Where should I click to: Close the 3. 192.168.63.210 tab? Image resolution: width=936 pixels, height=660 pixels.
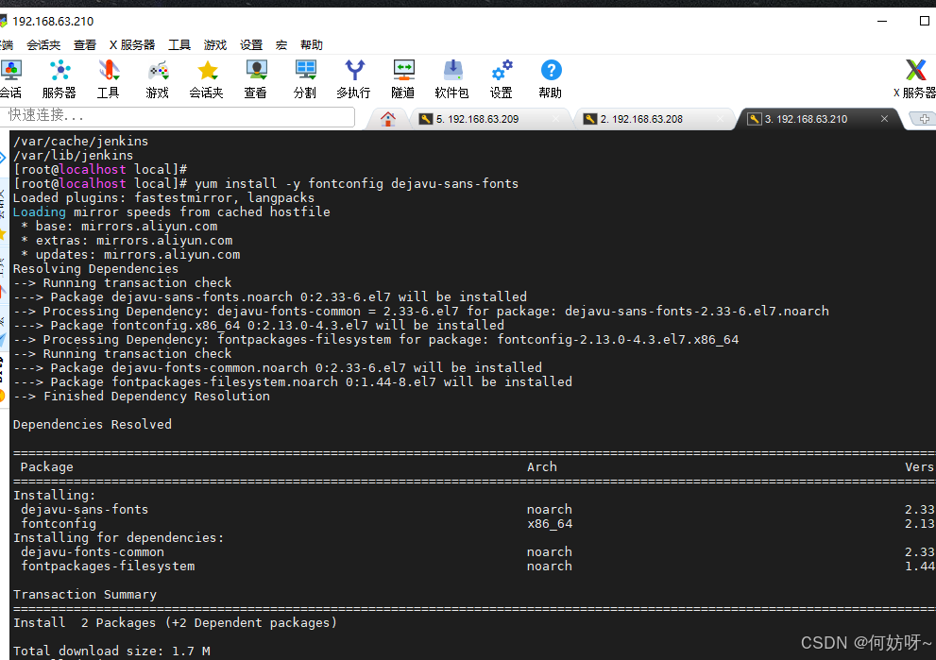pyautogui.click(x=884, y=119)
